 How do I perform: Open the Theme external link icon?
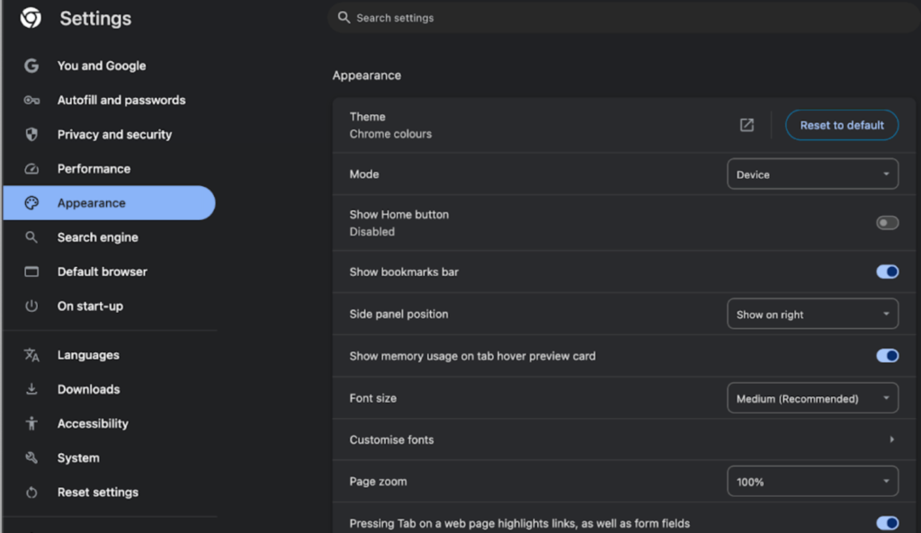click(747, 125)
